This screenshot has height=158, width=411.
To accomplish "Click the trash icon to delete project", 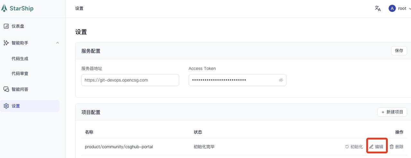I will click(x=391, y=147).
